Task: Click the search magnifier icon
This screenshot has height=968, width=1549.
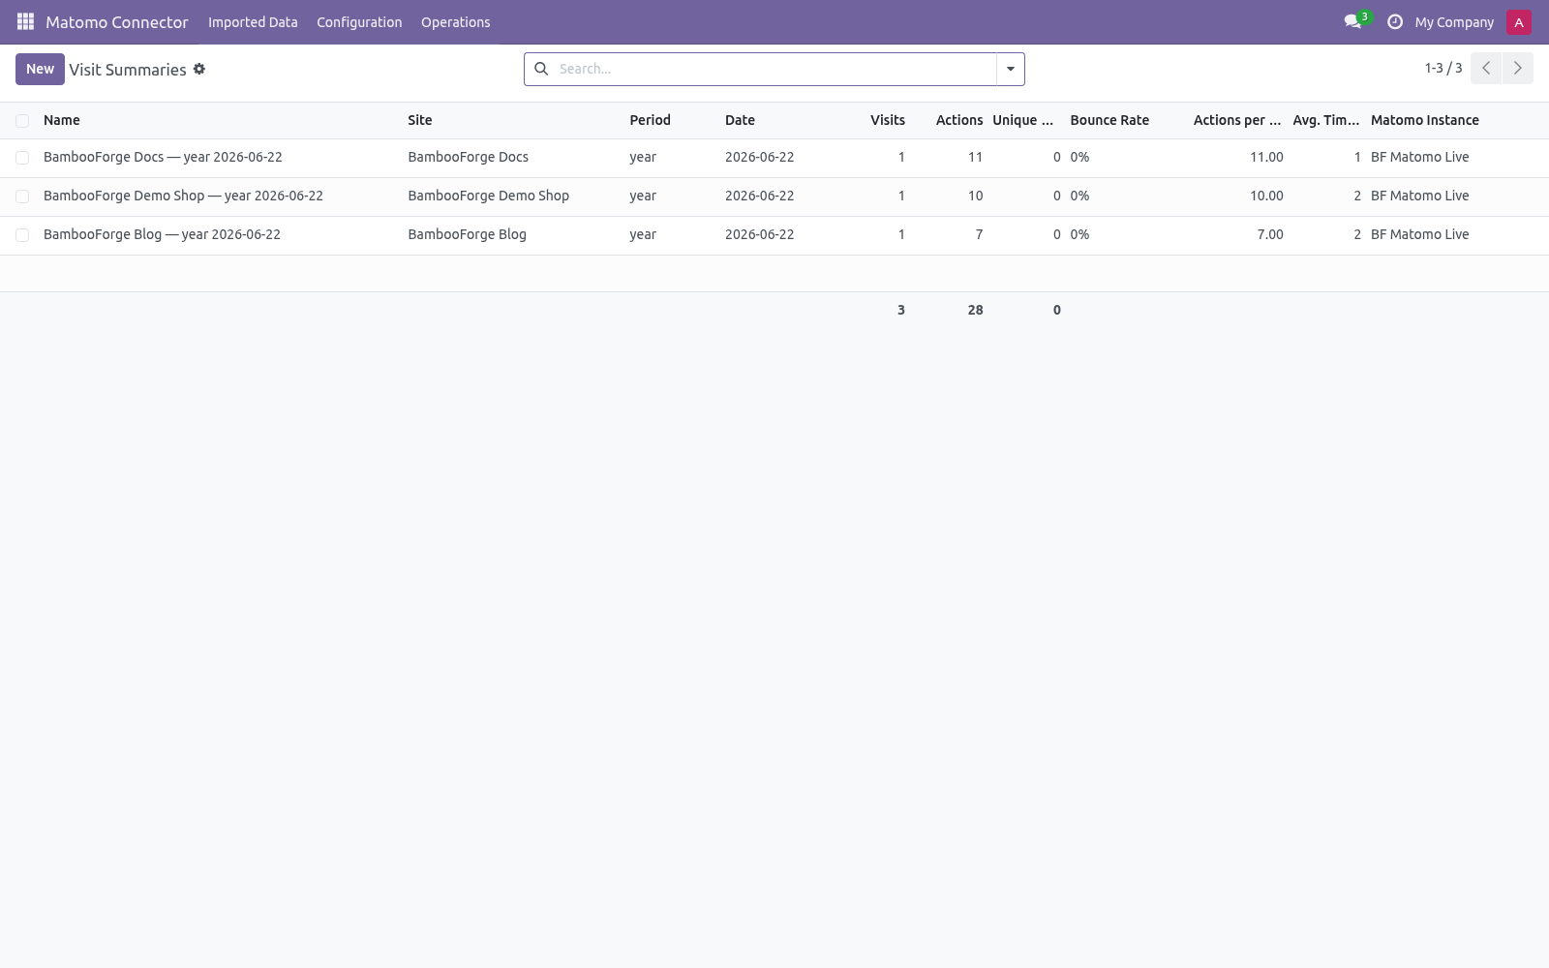Action: (x=541, y=69)
